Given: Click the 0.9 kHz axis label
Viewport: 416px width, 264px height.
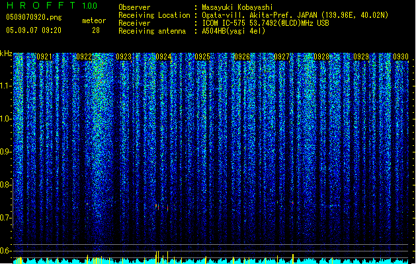Looking at the screenshot, I should (x=6, y=152).
